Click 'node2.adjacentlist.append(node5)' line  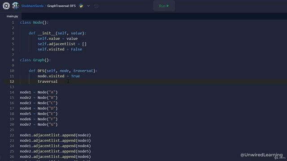pyautogui.click(x=55, y=151)
